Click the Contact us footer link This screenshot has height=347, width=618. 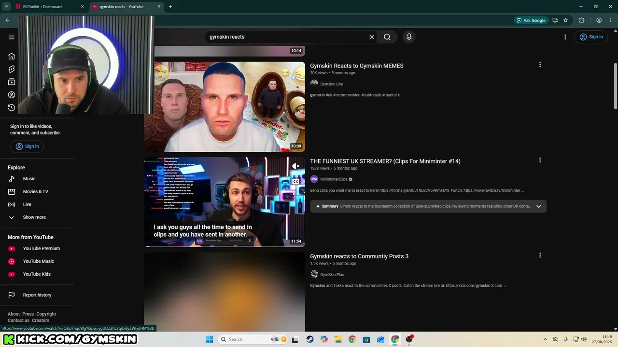point(18,320)
